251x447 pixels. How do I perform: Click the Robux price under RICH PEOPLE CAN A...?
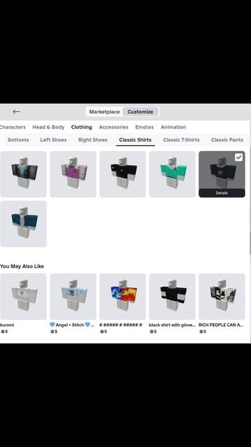point(203,332)
